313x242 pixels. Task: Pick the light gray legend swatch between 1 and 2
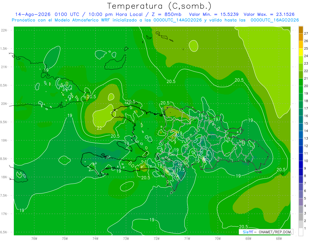[301, 225]
